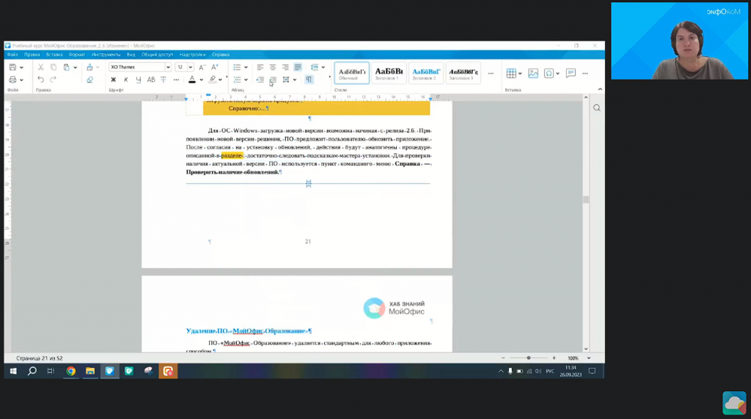Insert an image
The height and width of the screenshot is (419, 751).
[533, 73]
